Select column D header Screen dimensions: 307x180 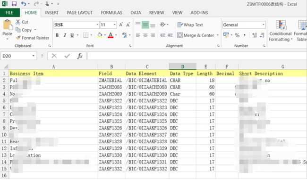tap(182, 66)
